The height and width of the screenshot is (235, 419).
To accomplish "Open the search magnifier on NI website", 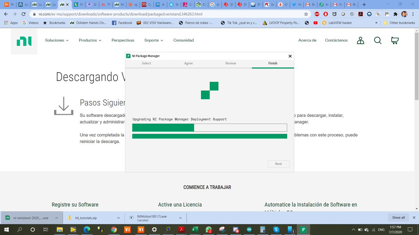I will [x=377, y=40].
